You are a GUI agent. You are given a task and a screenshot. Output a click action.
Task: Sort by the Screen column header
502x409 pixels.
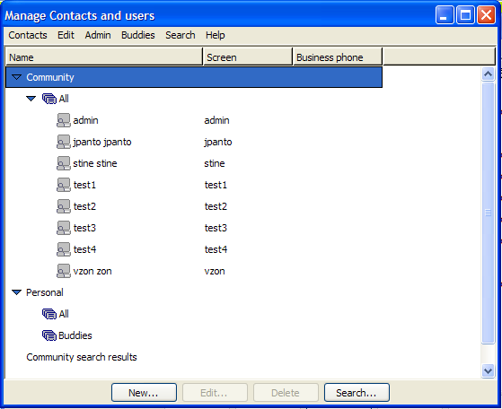[248, 57]
